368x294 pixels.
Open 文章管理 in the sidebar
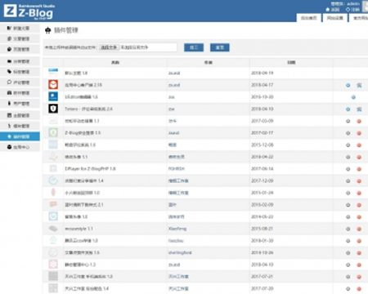20,39
